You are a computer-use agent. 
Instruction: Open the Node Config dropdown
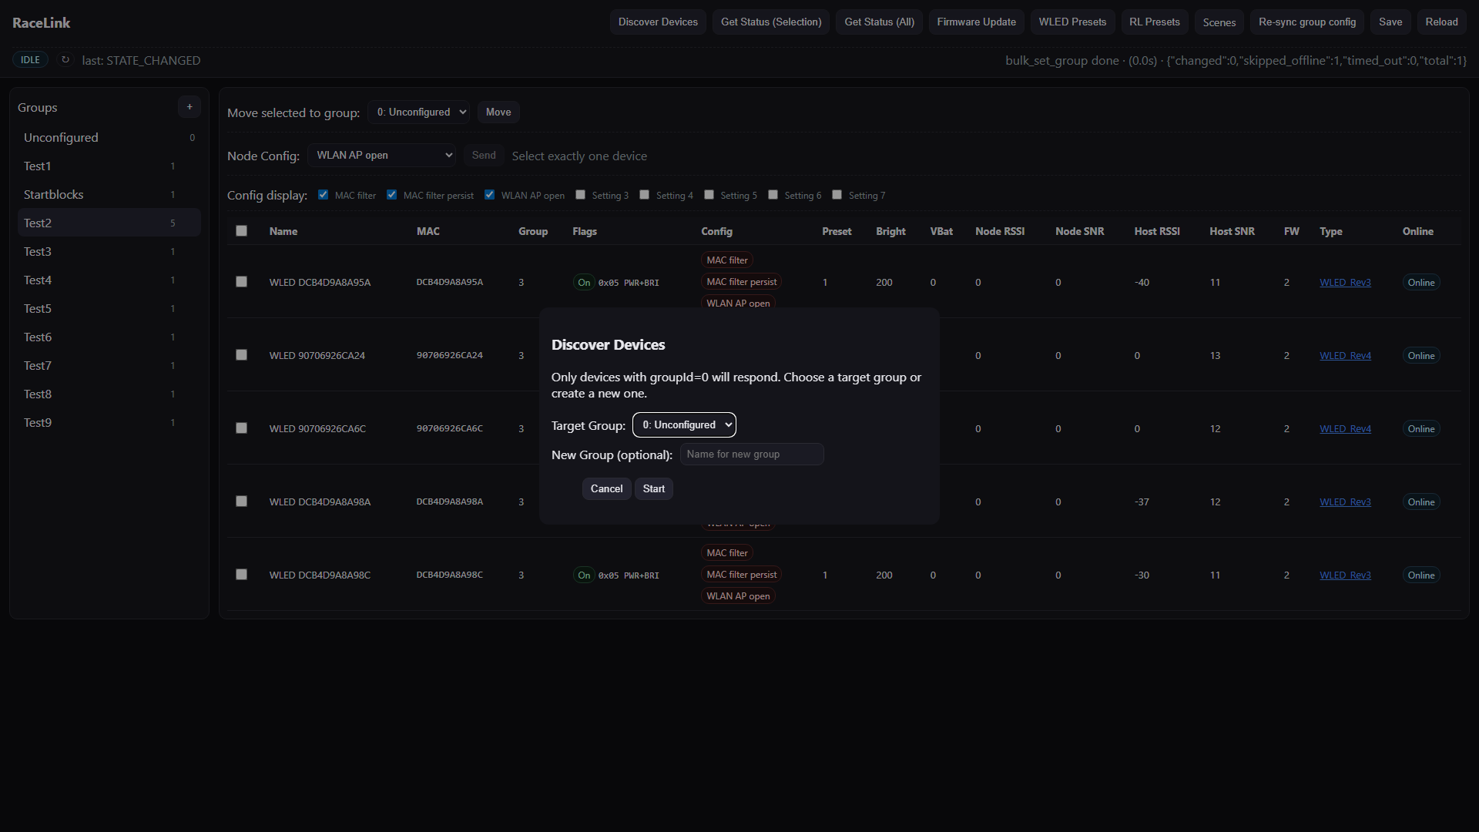point(382,156)
